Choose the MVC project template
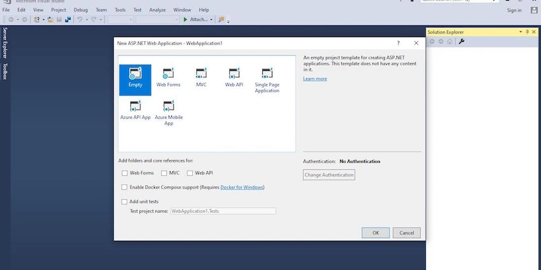The height and width of the screenshot is (270, 541). pyautogui.click(x=201, y=78)
